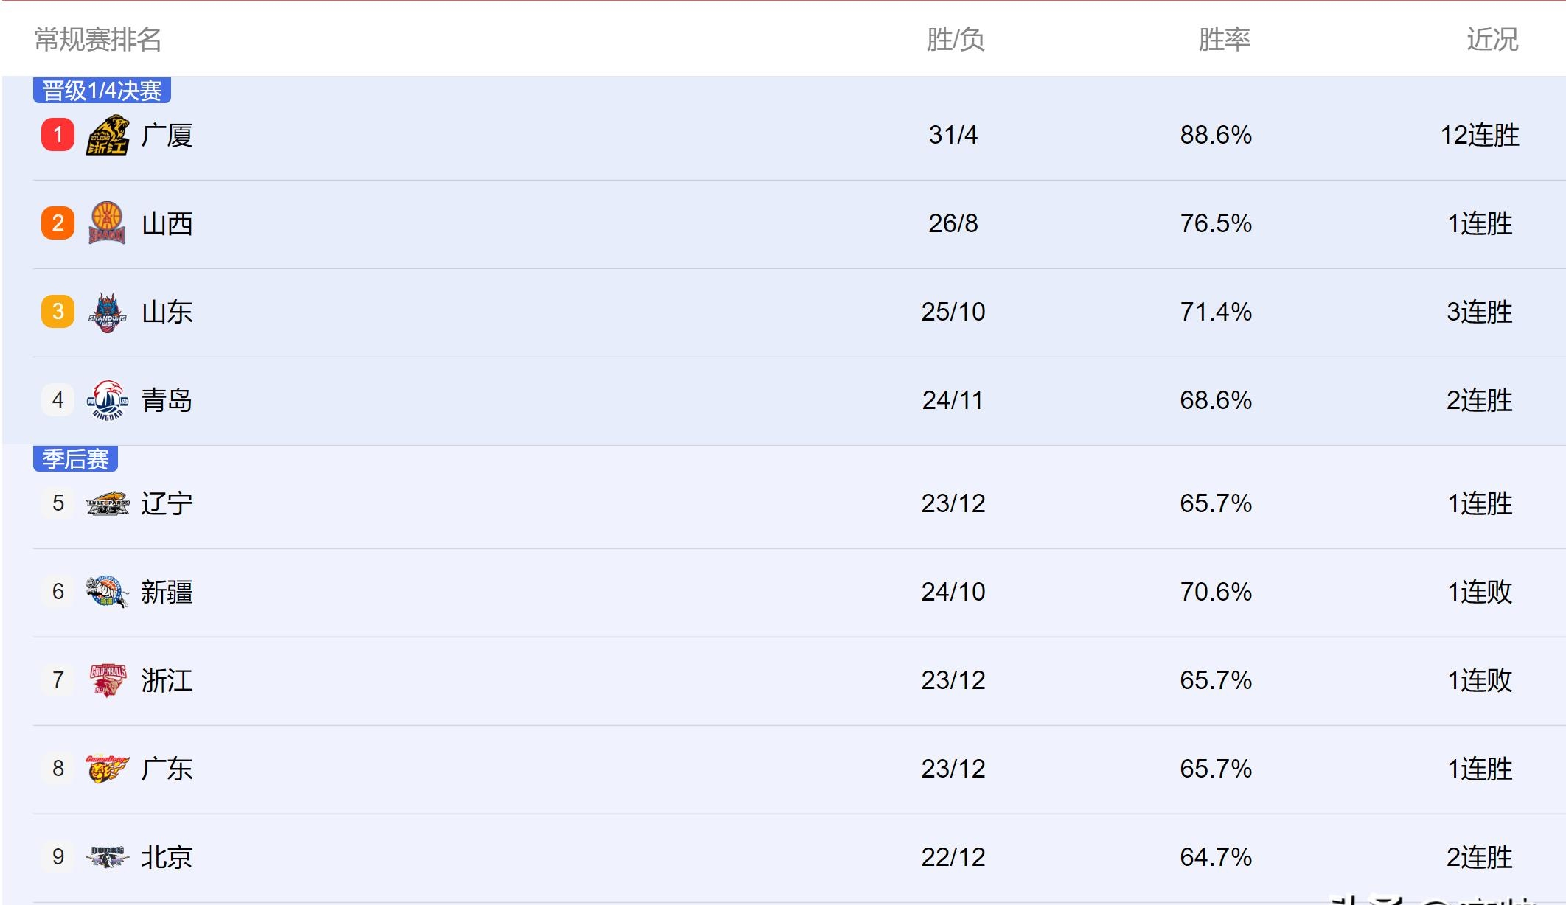Click the yellow rank 3 badge

pos(58,312)
